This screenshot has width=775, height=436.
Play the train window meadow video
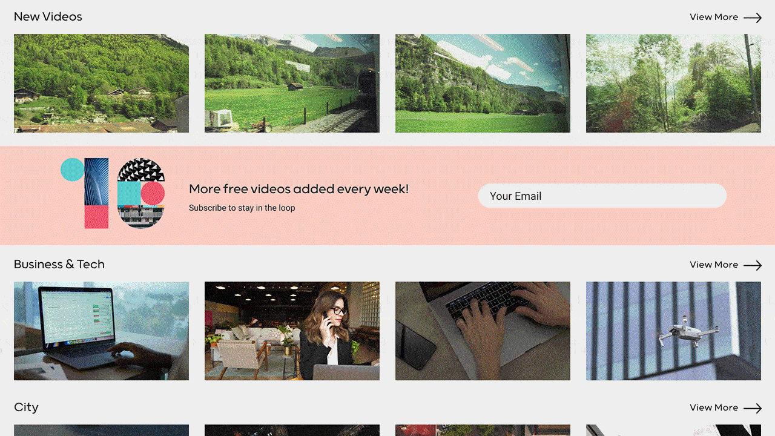(x=292, y=83)
